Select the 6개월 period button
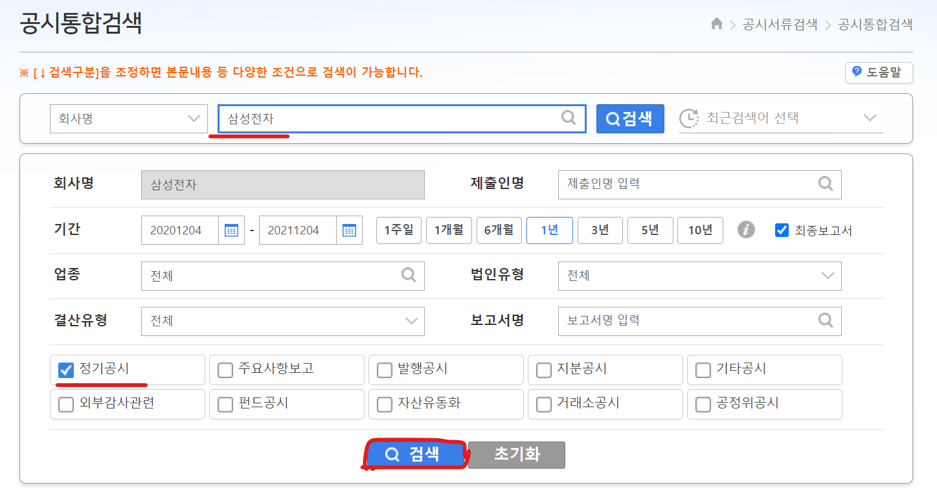The width and height of the screenshot is (937, 492). pyautogui.click(x=499, y=230)
